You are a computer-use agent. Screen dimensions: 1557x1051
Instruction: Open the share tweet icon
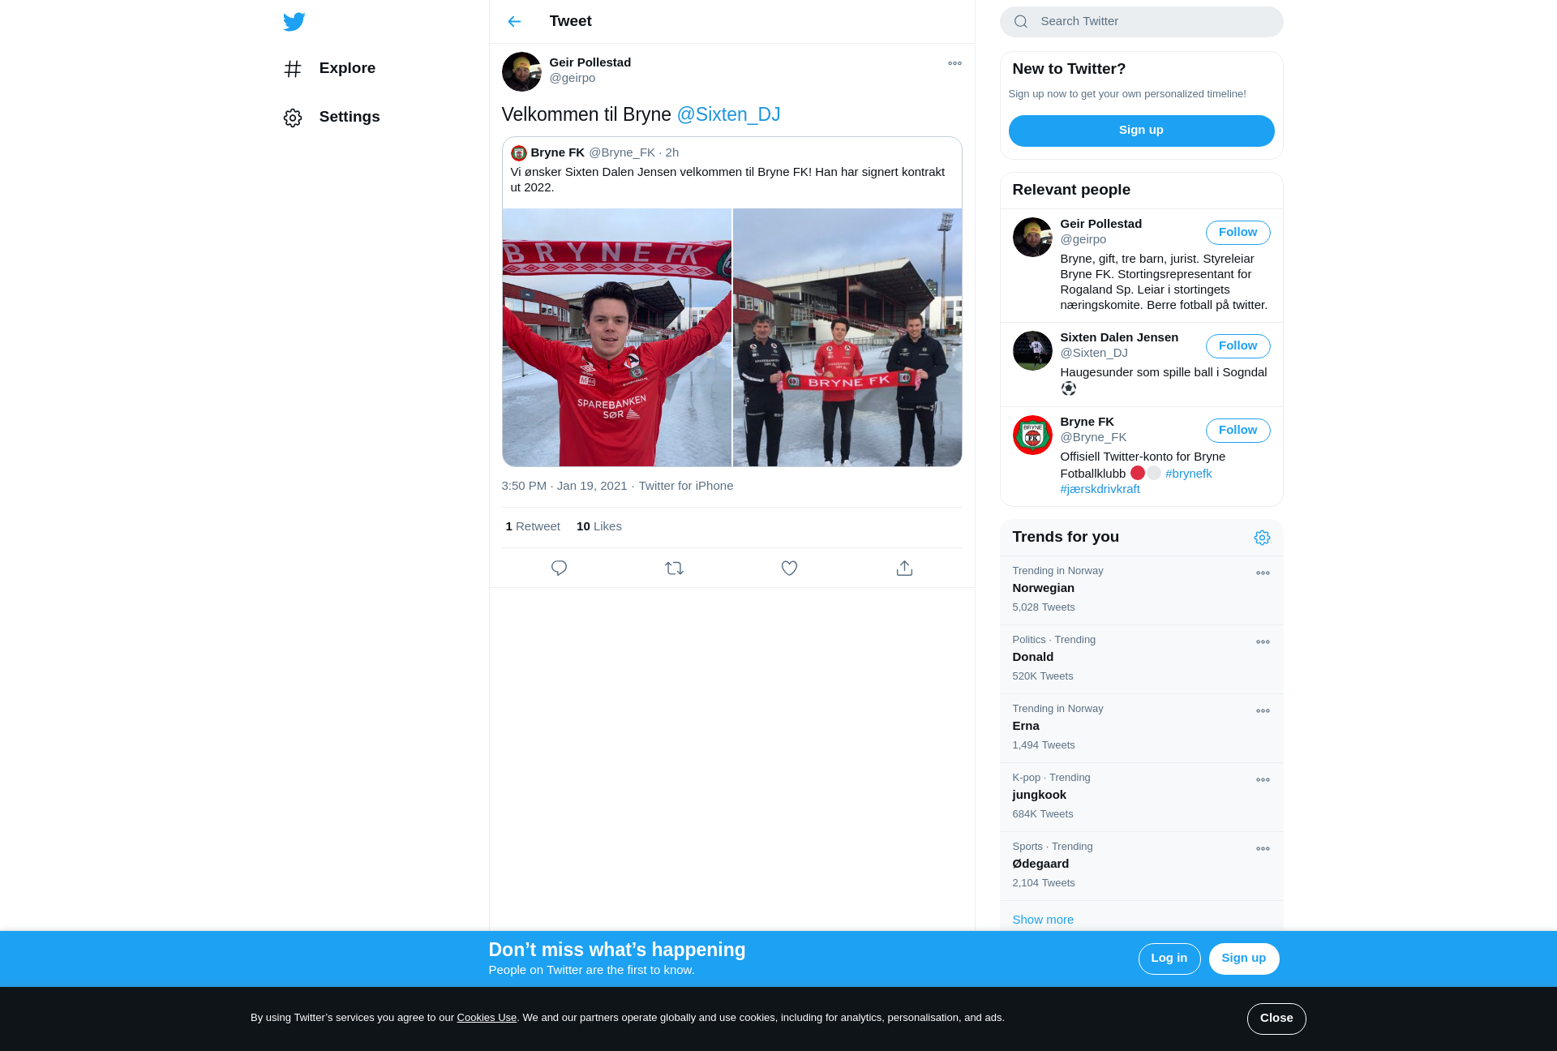(x=904, y=568)
